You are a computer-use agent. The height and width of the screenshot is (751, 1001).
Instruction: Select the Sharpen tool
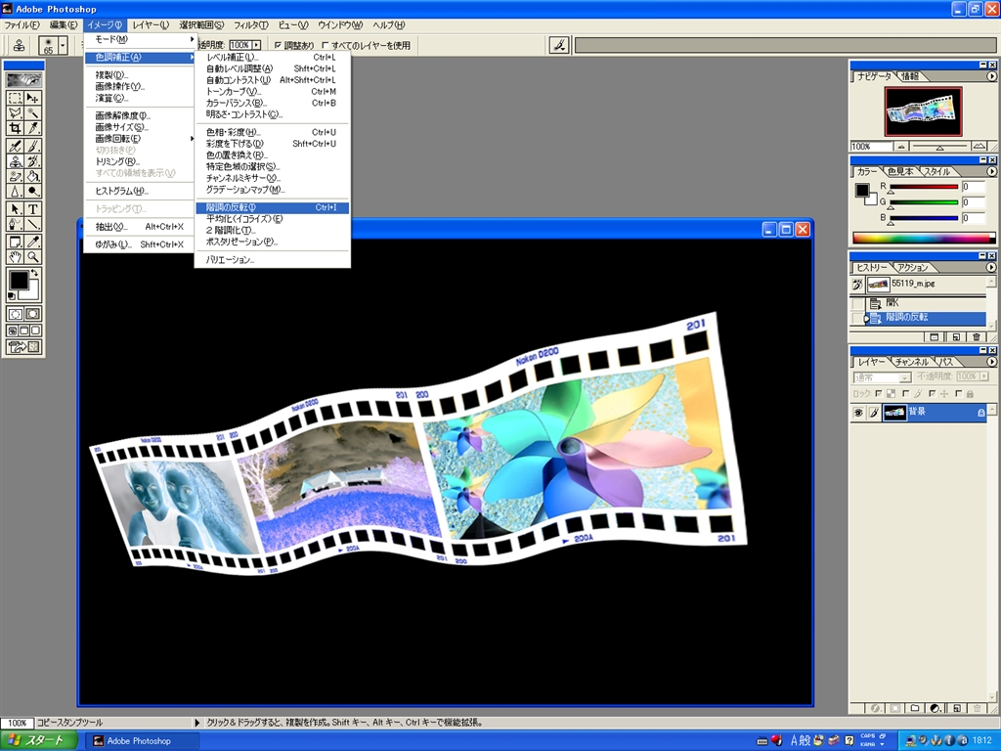pos(15,192)
